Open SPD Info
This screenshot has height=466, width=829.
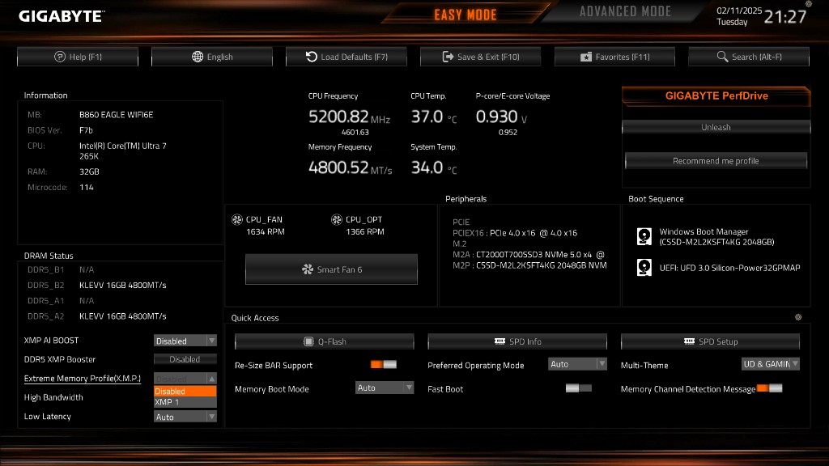coord(517,341)
